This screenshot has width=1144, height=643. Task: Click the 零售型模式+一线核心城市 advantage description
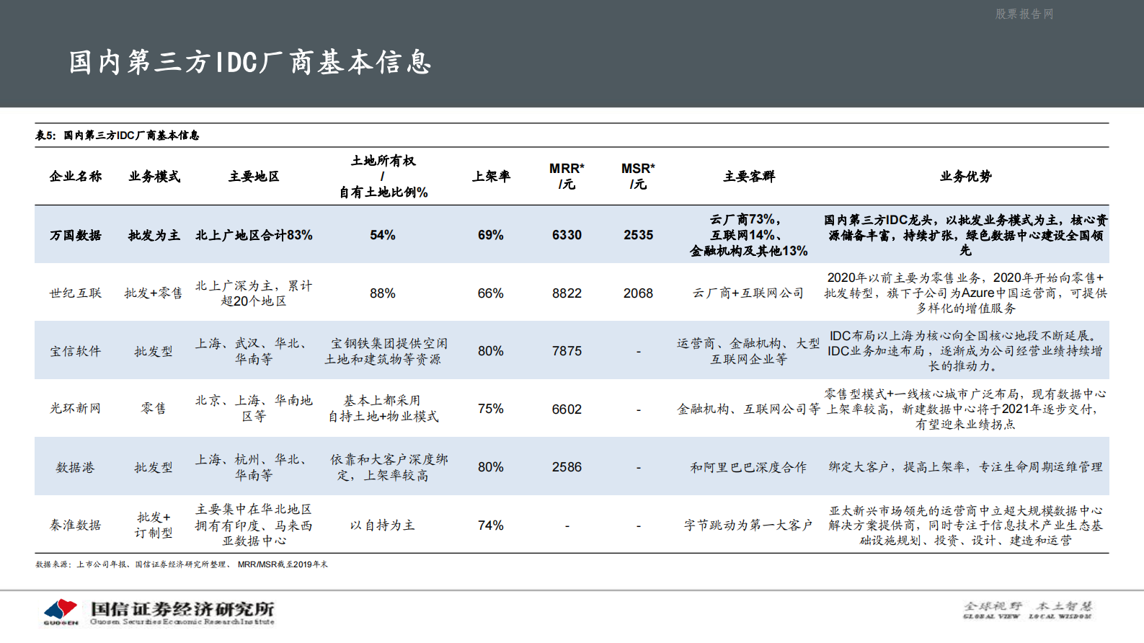966,409
